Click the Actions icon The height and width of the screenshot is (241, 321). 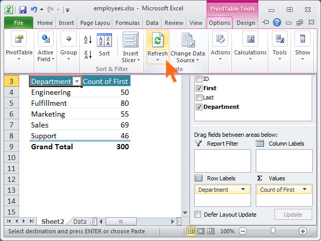pos(220,39)
